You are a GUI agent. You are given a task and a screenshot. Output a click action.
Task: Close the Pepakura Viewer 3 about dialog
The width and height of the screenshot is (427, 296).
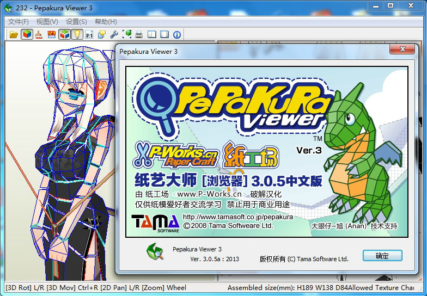point(402,49)
